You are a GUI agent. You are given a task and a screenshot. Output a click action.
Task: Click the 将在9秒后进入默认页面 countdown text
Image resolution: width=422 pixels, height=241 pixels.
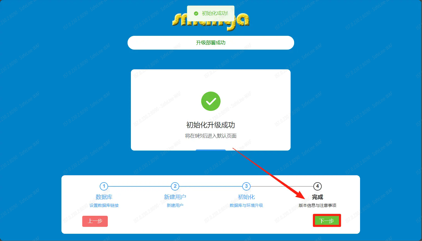(x=211, y=136)
